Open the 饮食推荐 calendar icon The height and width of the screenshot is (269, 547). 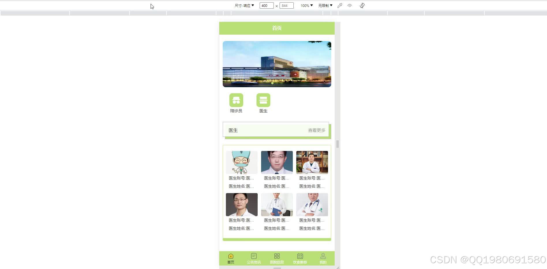tap(300, 256)
